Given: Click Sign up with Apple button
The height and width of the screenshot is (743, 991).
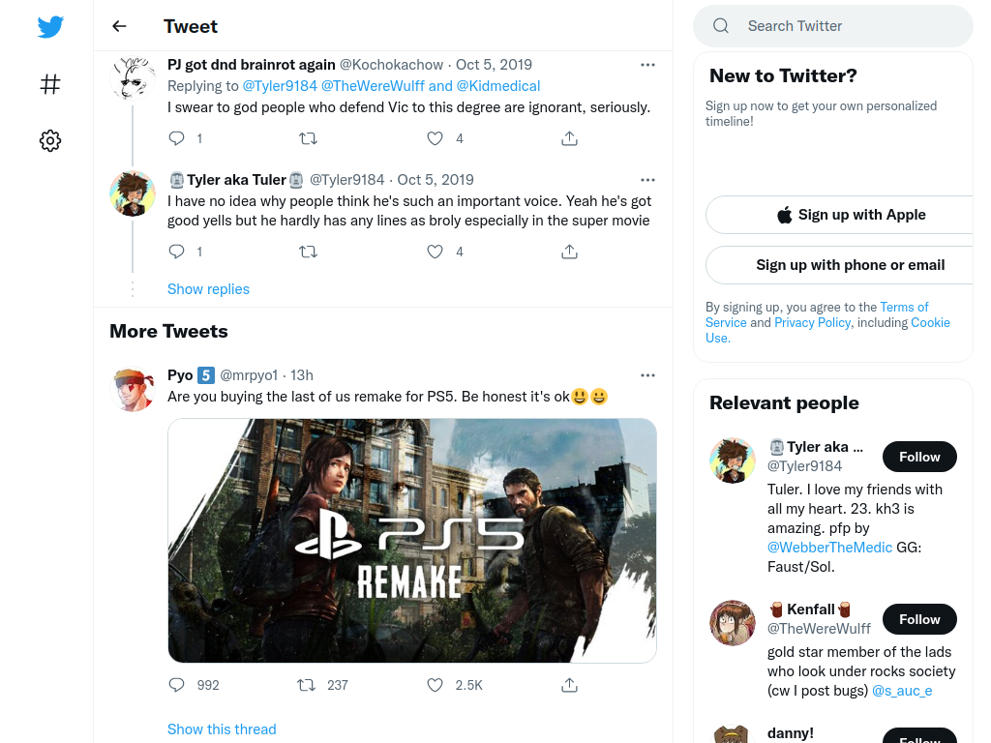Looking at the screenshot, I should (851, 215).
